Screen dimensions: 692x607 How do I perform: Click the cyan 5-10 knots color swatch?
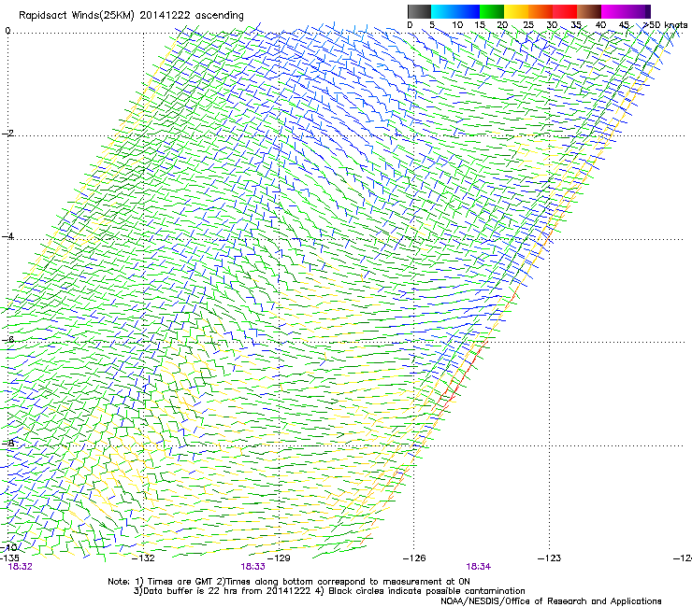[x=443, y=11]
